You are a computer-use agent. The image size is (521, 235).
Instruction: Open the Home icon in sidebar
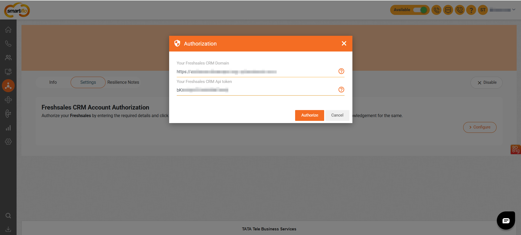[x=8, y=30]
